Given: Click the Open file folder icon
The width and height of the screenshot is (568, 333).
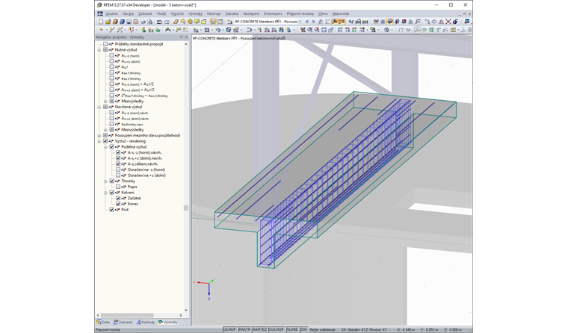Looking at the screenshot, I should click(x=108, y=22).
